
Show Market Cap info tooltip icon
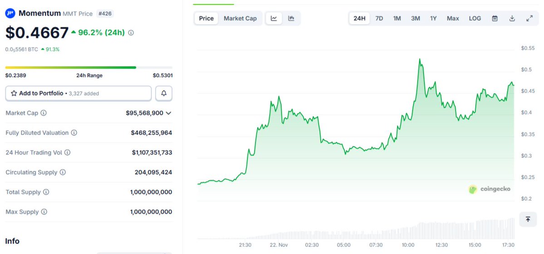pos(44,113)
